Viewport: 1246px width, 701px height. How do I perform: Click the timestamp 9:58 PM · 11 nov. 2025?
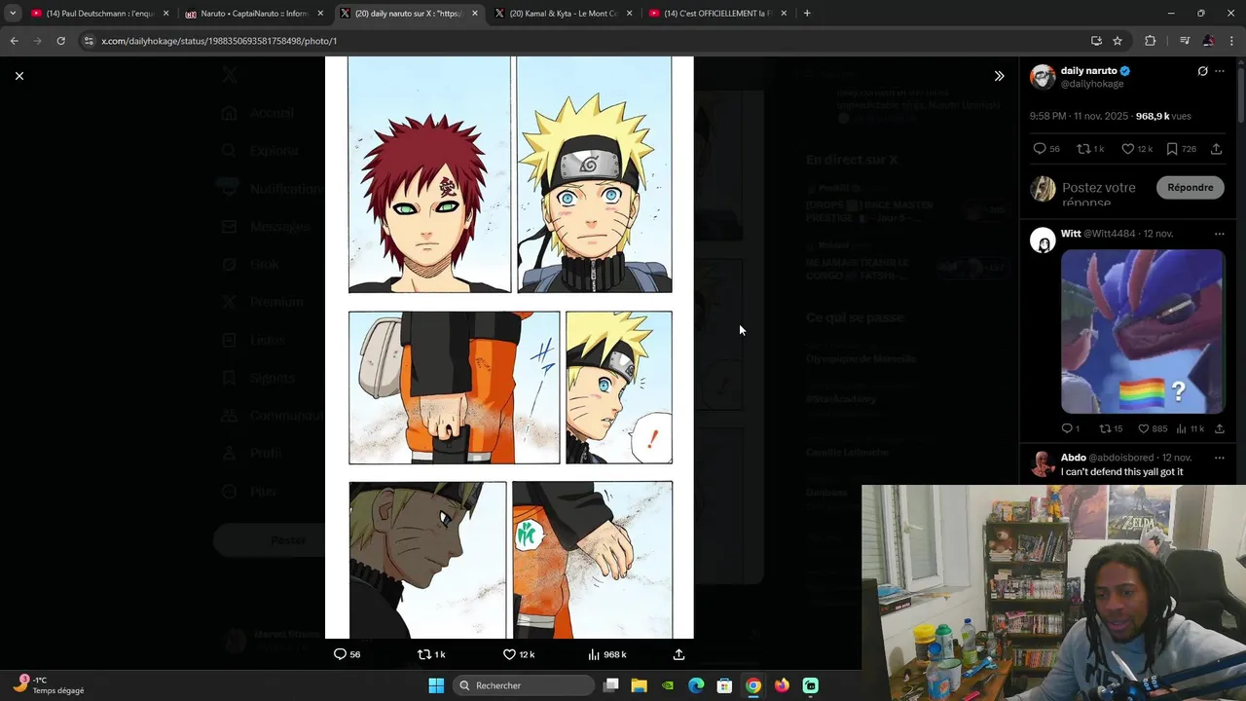pyautogui.click(x=1078, y=116)
